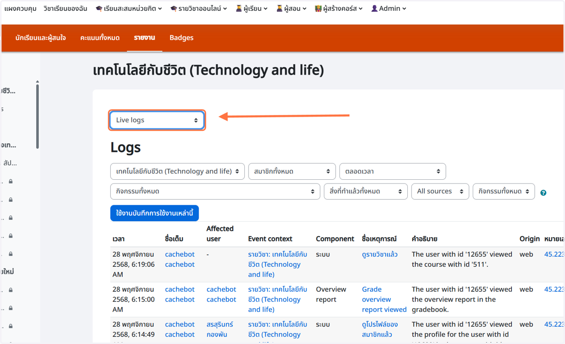Open the เรียนสะสมหน่วยกิต menu

129,8
